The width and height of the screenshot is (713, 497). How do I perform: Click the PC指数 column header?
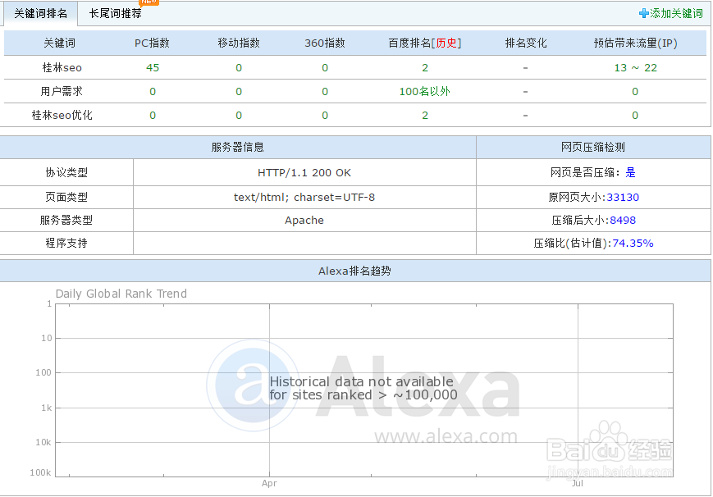151,43
